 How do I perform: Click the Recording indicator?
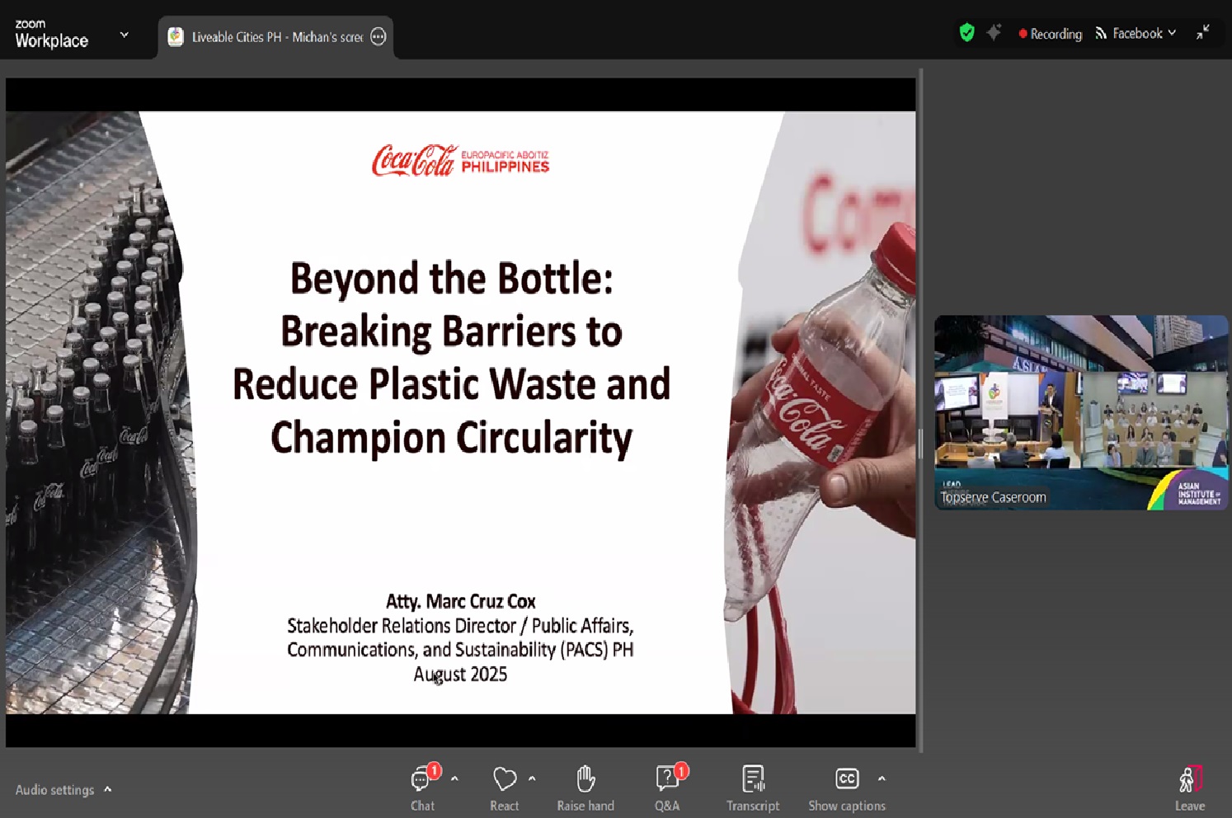coord(1050,34)
